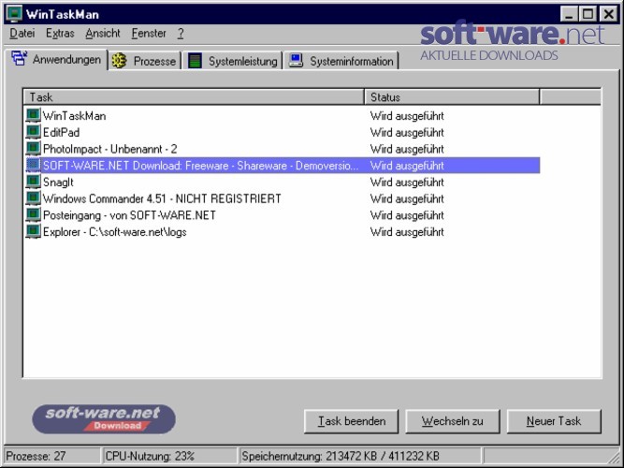Click CPU-Nutzung: 23% in status bar
624x468 pixels.
click(x=150, y=456)
